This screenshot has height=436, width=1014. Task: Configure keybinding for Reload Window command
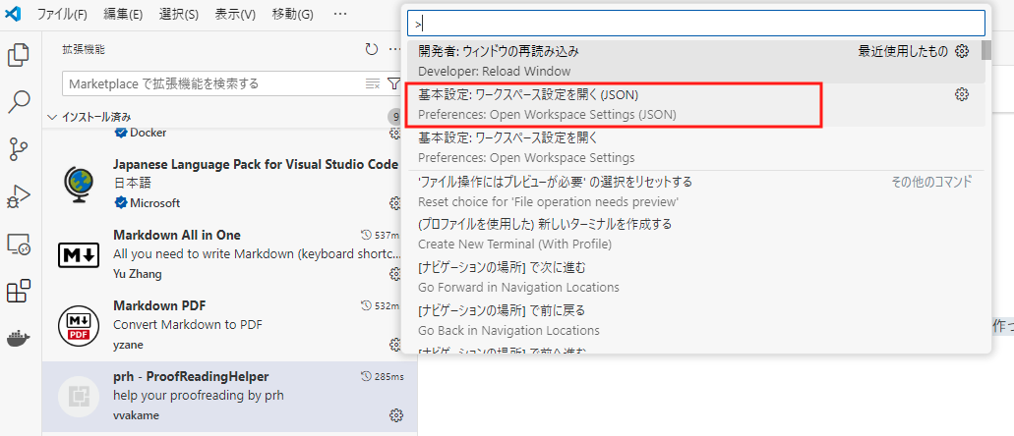click(x=962, y=51)
